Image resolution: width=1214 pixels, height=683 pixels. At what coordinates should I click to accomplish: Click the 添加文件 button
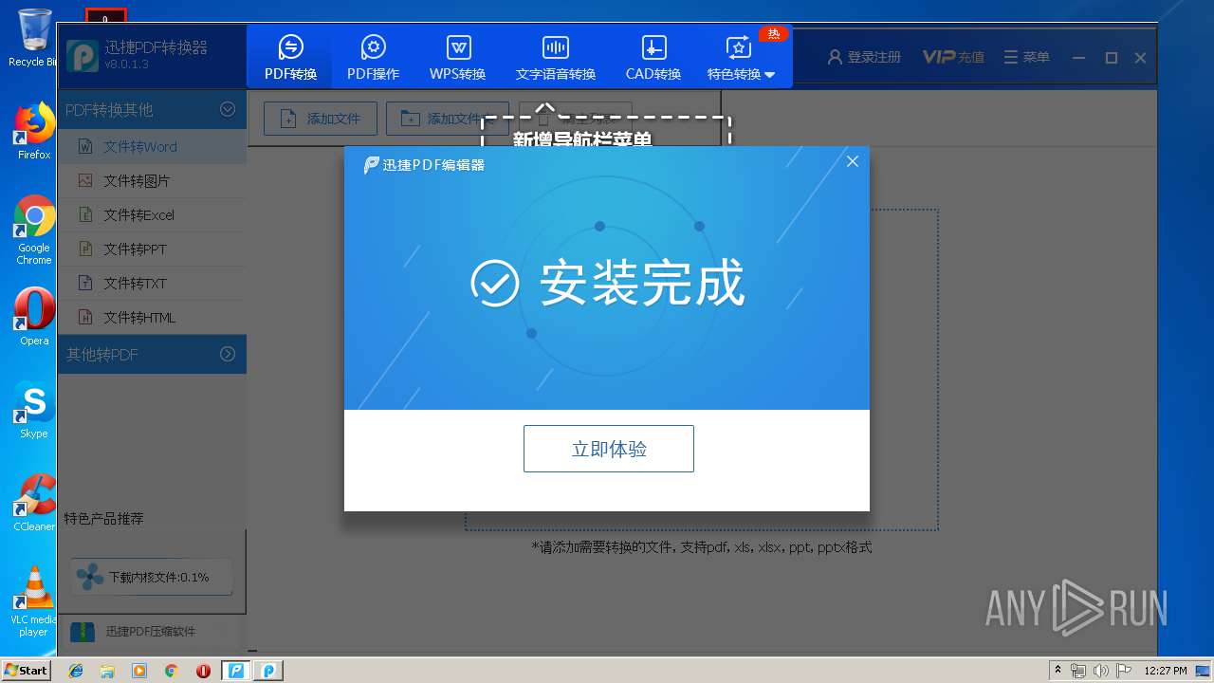(321, 119)
